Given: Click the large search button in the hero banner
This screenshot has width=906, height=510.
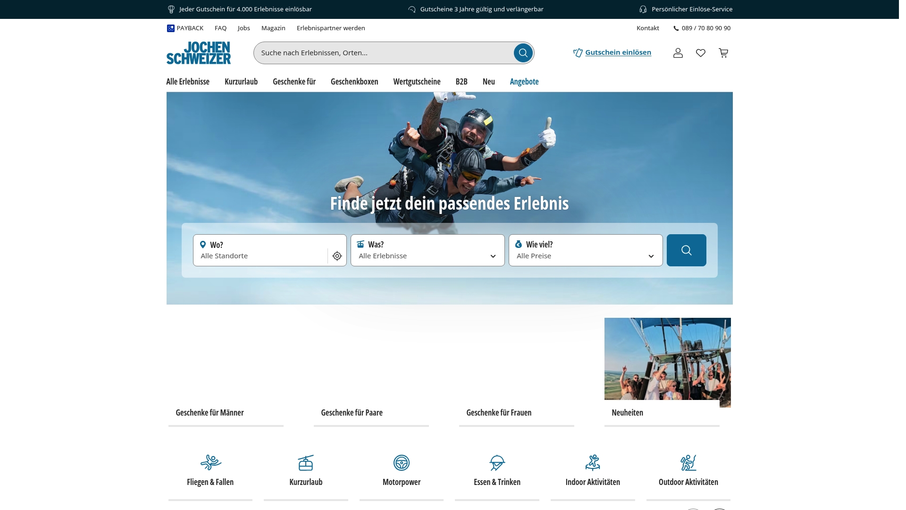Looking at the screenshot, I should 686,250.
